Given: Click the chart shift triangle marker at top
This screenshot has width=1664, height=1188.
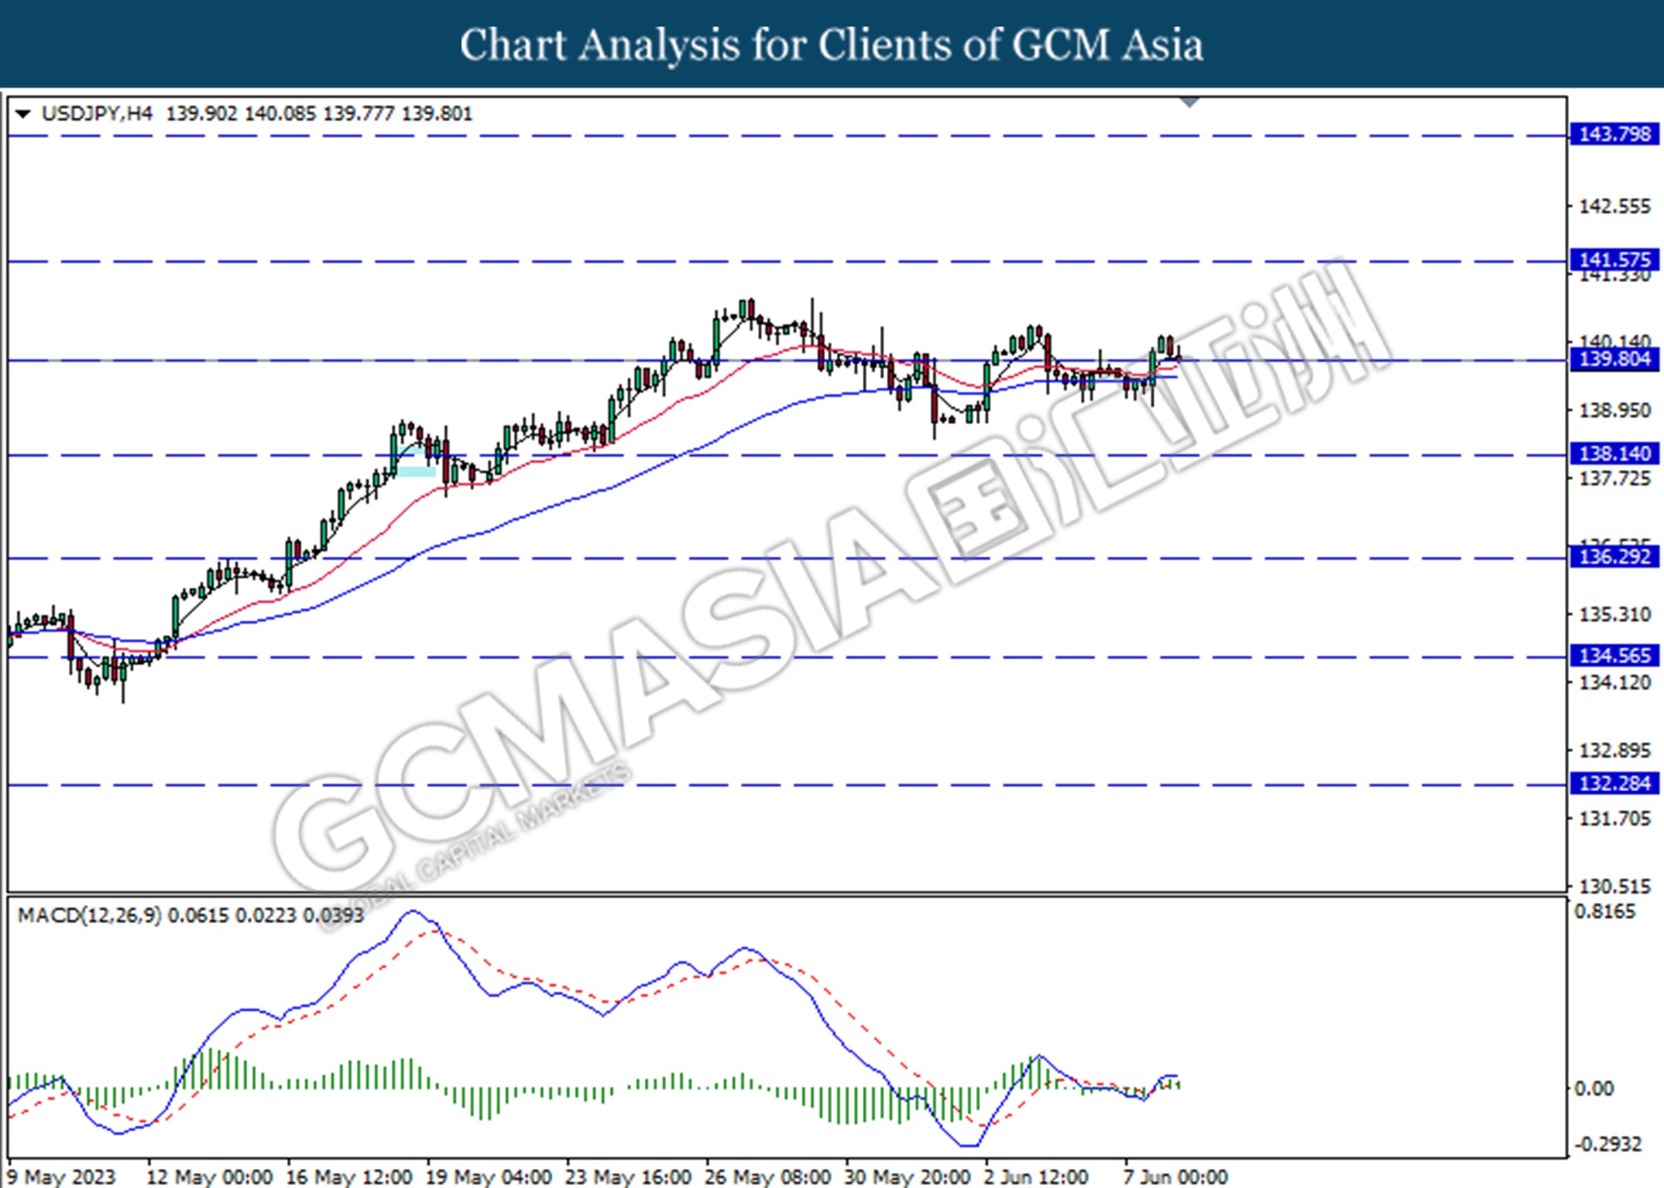Looking at the screenshot, I should tap(1191, 102).
